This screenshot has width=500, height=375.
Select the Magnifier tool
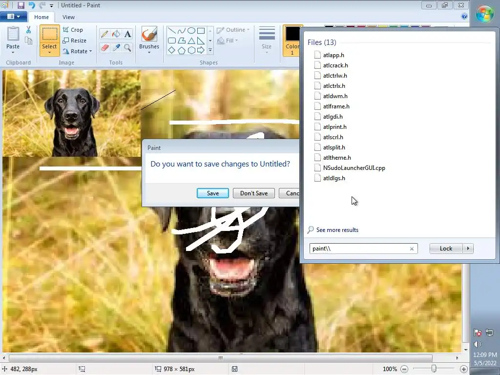coord(127,48)
